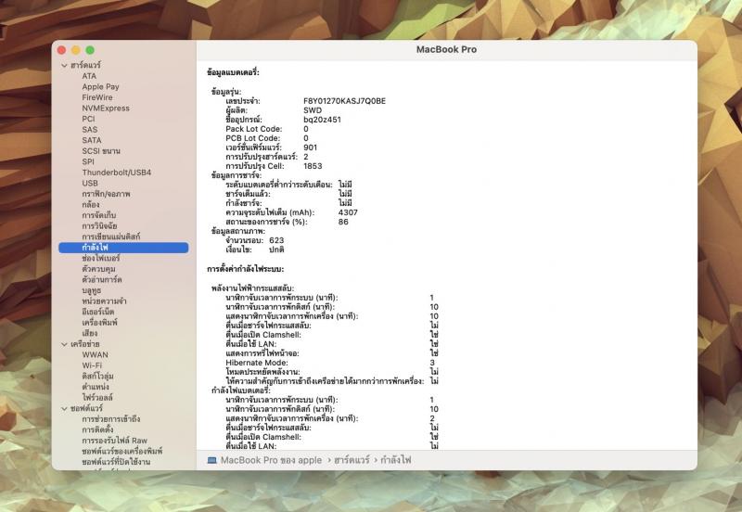Select ตัวควบคุม in the sidebar
Viewport: 742px width, 512px height.
pyautogui.click(x=98, y=269)
